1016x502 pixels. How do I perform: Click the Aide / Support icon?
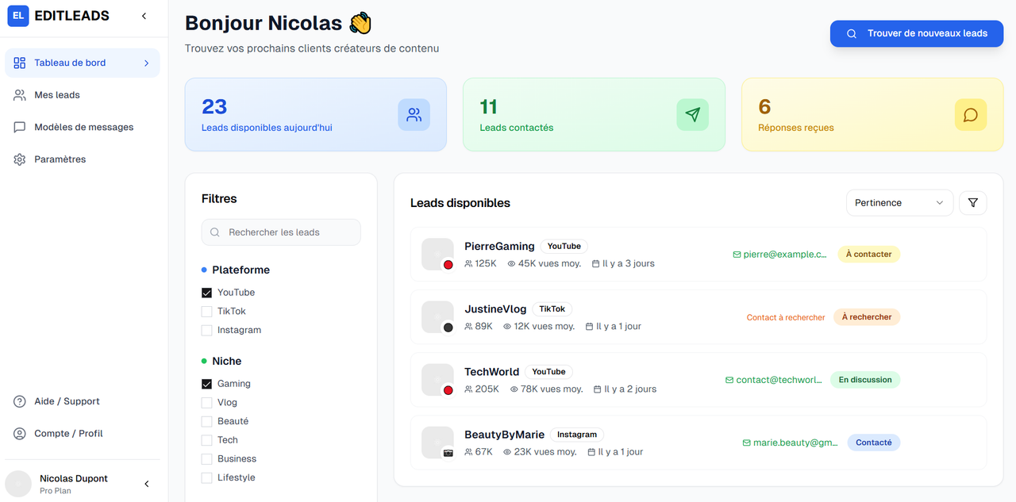click(x=18, y=400)
